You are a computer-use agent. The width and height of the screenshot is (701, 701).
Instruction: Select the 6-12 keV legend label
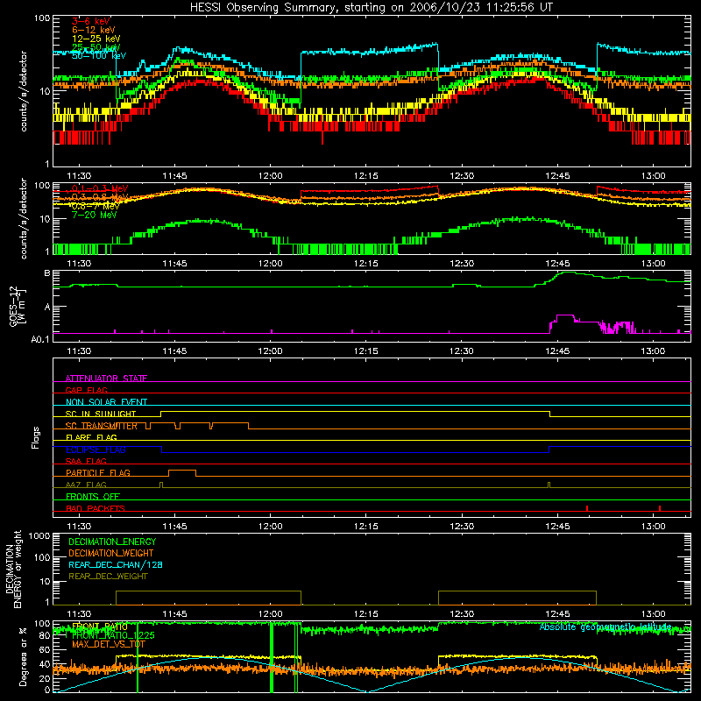click(x=94, y=30)
